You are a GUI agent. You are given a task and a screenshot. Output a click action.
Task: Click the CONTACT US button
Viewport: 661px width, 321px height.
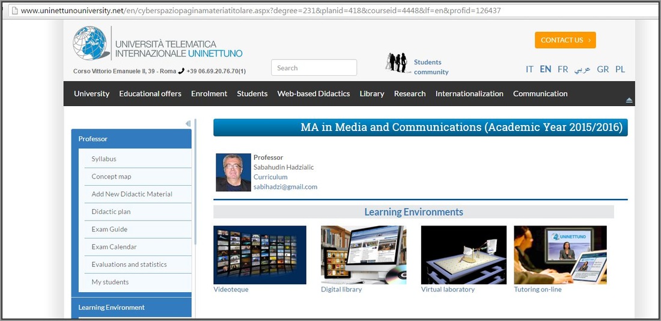[565, 40]
